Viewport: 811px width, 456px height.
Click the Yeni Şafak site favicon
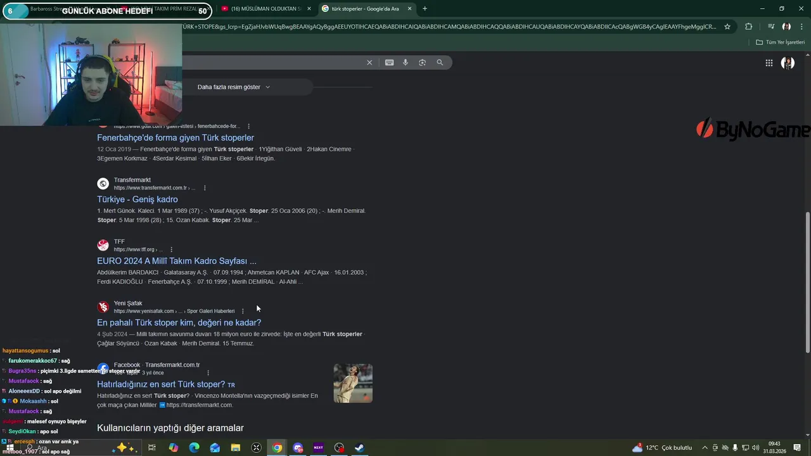tap(103, 307)
